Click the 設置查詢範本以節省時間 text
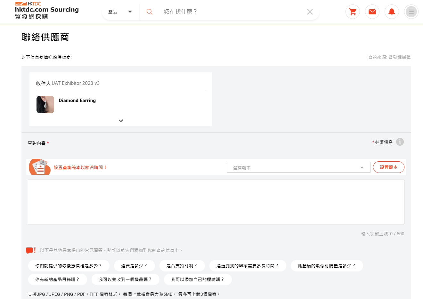 point(80,167)
